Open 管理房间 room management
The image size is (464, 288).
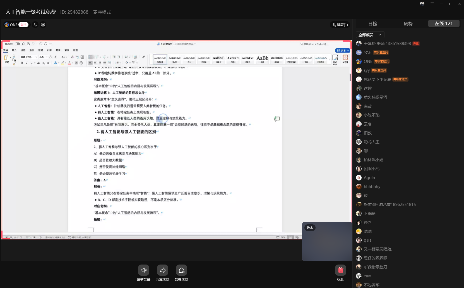click(x=181, y=270)
